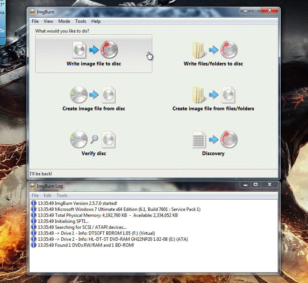Image resolution: width=308 pixels, height=283 pixels.
Task: Open the Mode menu in ImgBurn
Action: (x=64, y=21)
